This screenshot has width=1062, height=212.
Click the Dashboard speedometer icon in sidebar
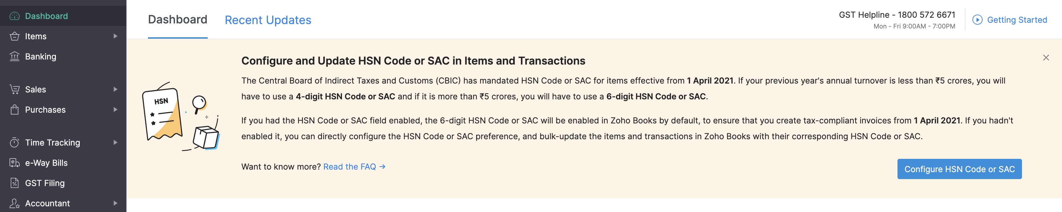point(14,16)
